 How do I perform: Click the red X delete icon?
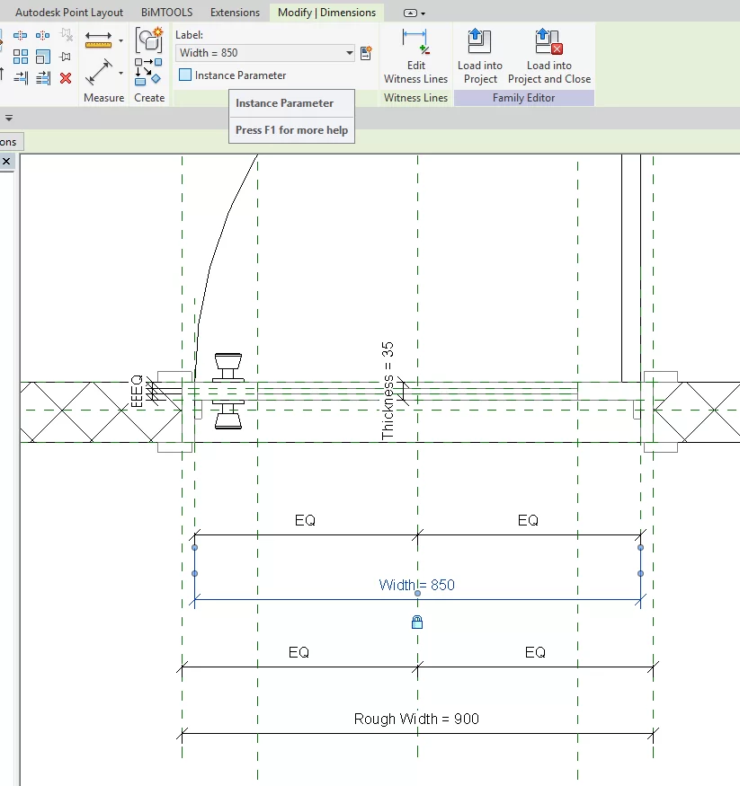click(65, 78)
